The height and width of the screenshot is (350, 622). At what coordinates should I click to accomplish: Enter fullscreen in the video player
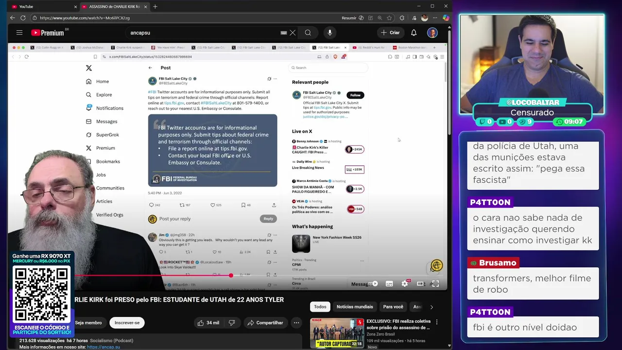[435, 283]
